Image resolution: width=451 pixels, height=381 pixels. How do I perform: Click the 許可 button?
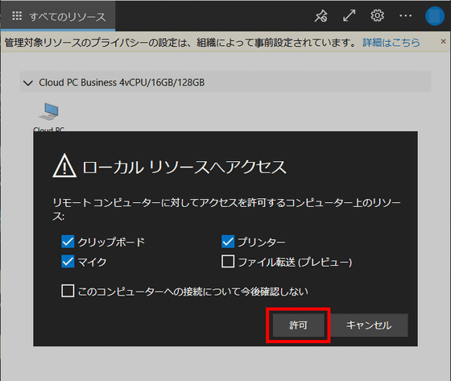pos(298,325)
